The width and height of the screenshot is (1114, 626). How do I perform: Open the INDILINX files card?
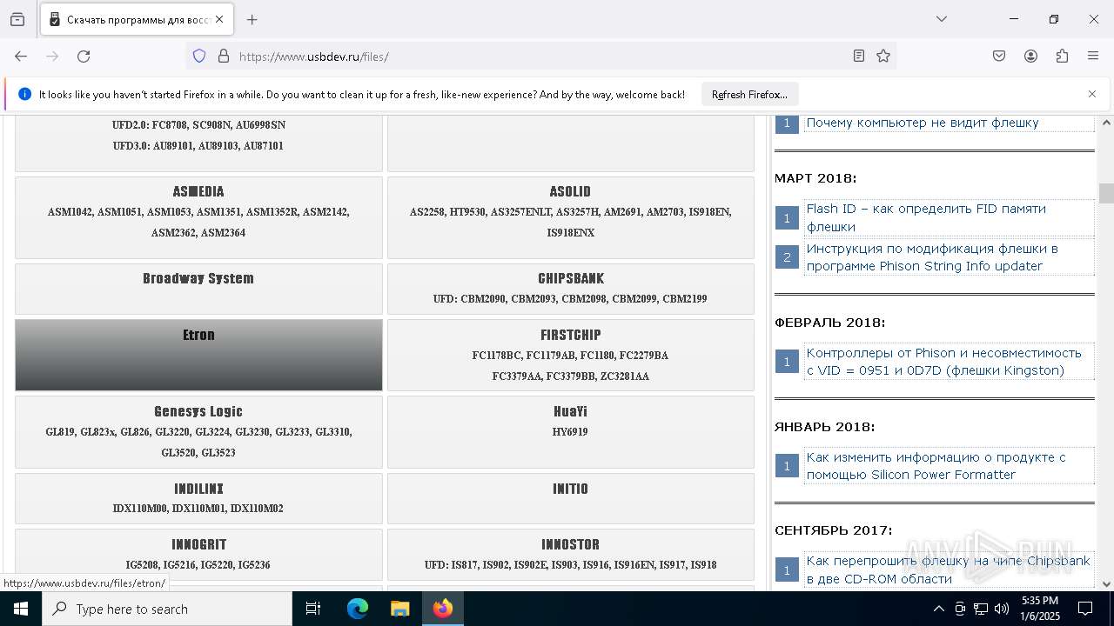[x=198, y=498]
